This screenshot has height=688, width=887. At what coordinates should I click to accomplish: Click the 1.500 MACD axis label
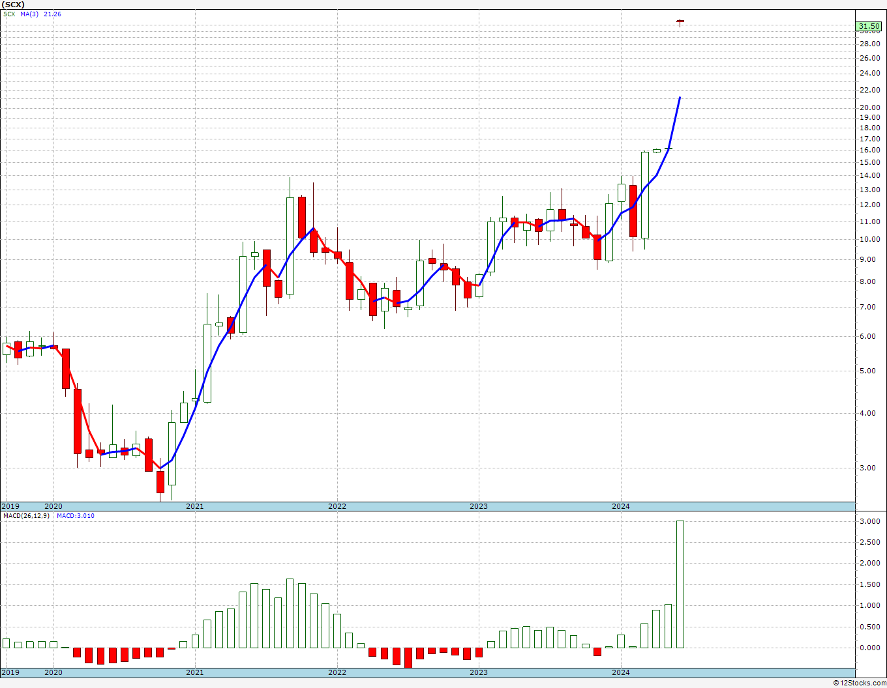(869, 585)
